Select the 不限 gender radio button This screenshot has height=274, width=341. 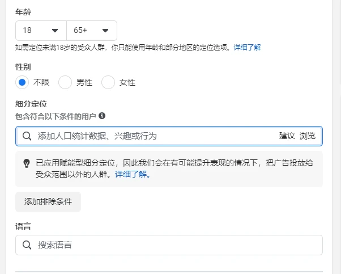22,82
